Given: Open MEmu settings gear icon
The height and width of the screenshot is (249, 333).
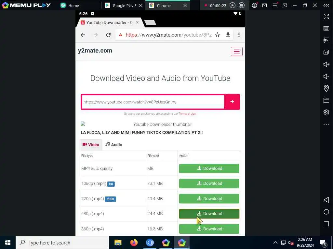Looking at the screenshot, I should (x=326, y=112).
